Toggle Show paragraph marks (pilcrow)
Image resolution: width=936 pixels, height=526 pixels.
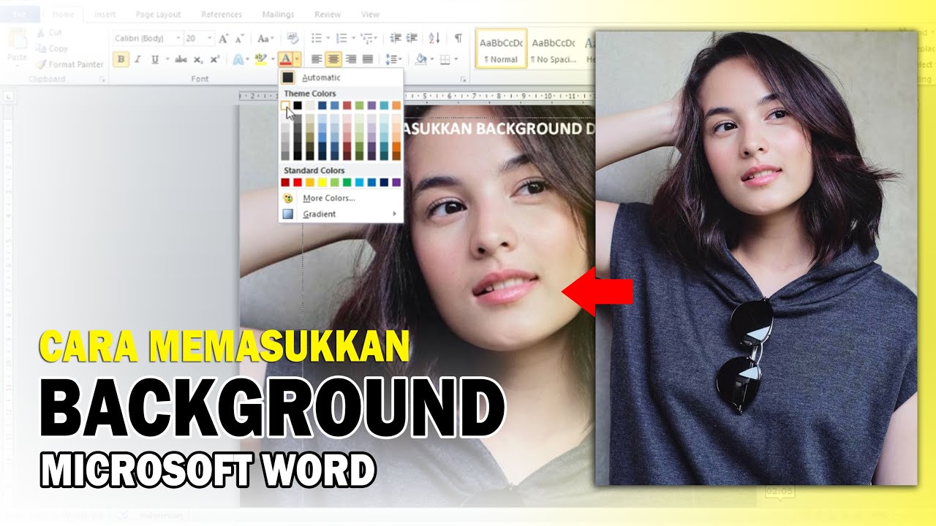pyautogui.click(x=458, y=38)
